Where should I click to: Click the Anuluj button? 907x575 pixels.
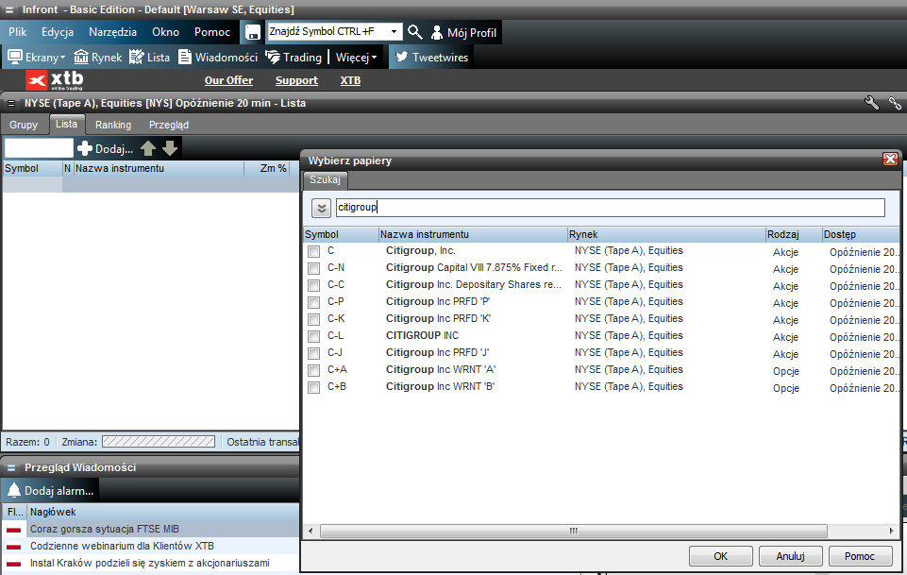[790, 556]
